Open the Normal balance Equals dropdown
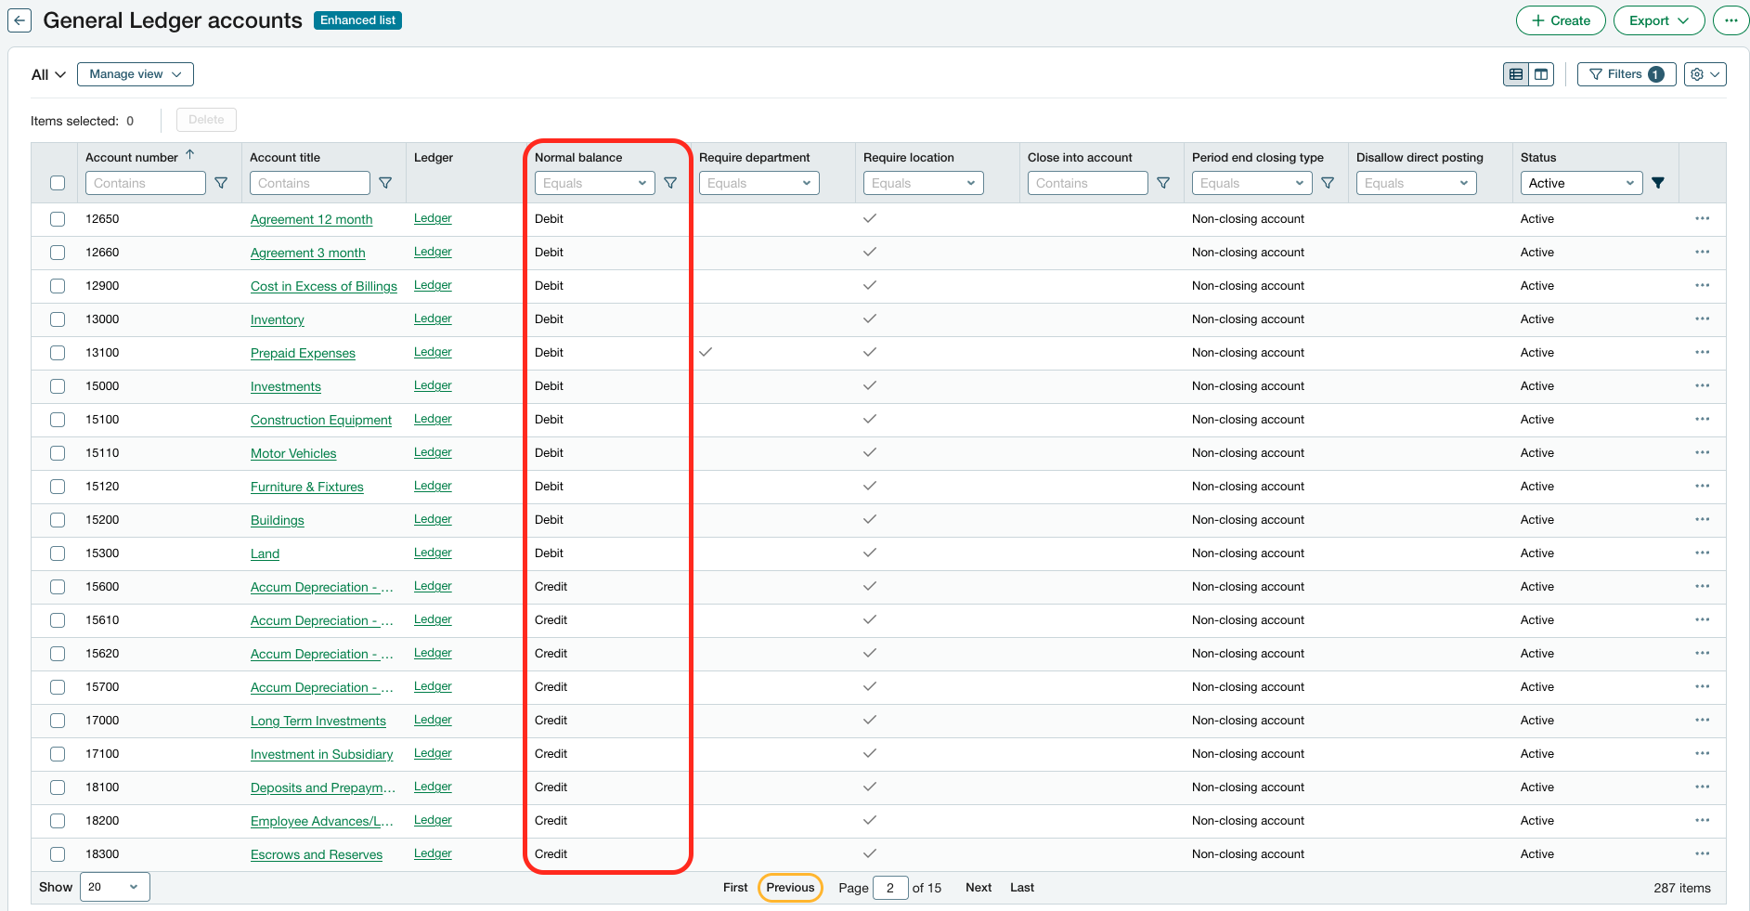Image resolution: width=1750 pixels, height=911 pixels. pyautogui.click(x=594, y=183)
